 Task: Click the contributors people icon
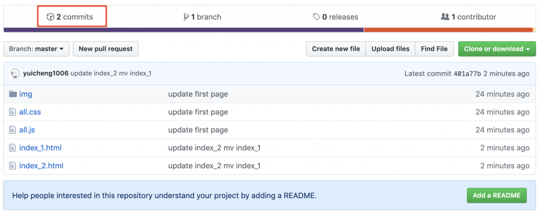(x=445, y=17)
